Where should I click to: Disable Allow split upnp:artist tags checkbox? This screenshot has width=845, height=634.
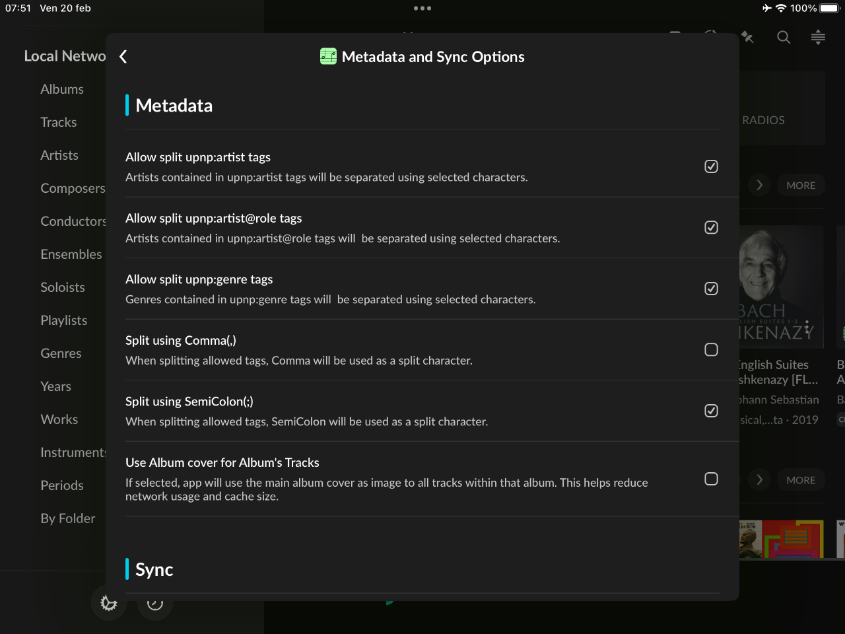tap(711, 166)
